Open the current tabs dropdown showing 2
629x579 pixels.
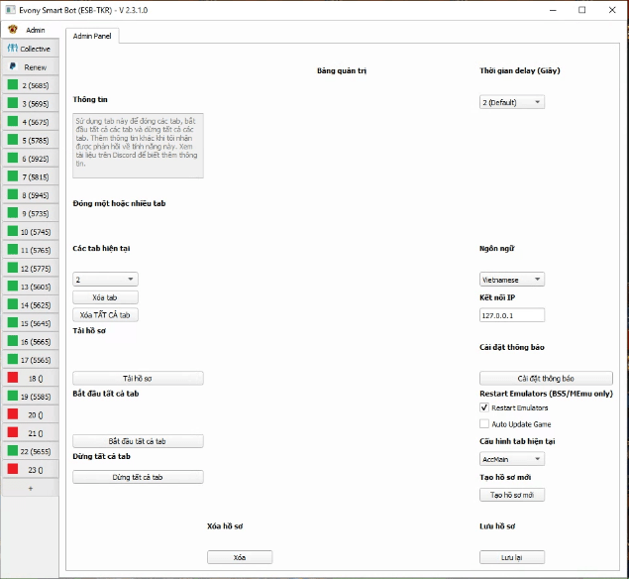[105, 280]
